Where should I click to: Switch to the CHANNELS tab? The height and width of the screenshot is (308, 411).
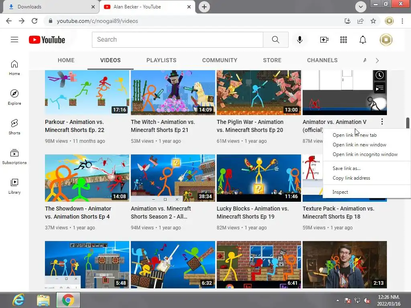pyautogui.click(x=322, y=60)
